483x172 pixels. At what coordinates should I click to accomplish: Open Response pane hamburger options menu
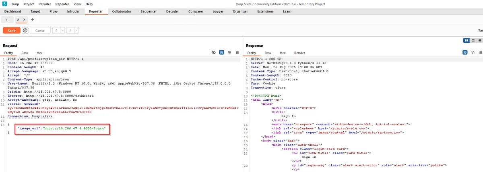click(x=481, y=53)
